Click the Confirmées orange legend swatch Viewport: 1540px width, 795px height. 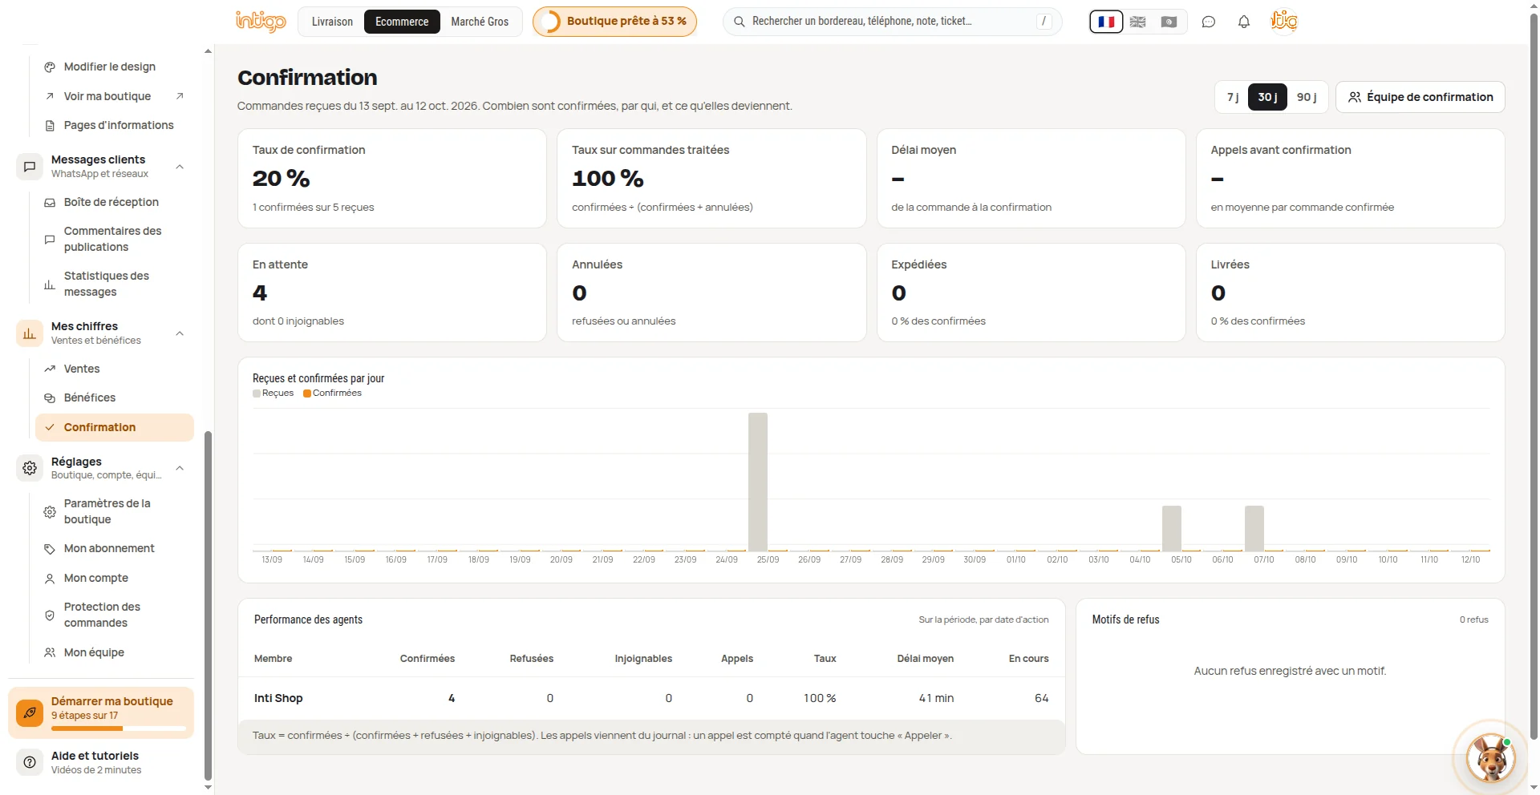[307, 393]
